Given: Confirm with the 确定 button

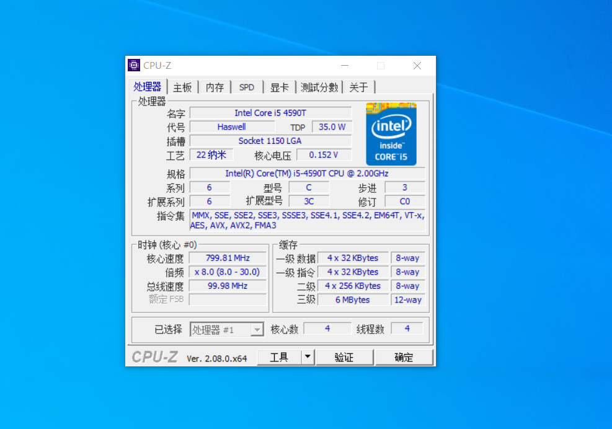Looking at the screenshot, I should click(x=404, y=357).
